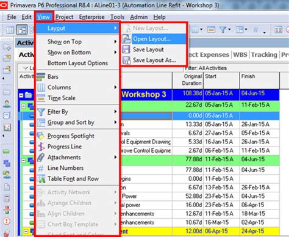Select Bottom Layout Options menu entry

(x=77, y=63)
